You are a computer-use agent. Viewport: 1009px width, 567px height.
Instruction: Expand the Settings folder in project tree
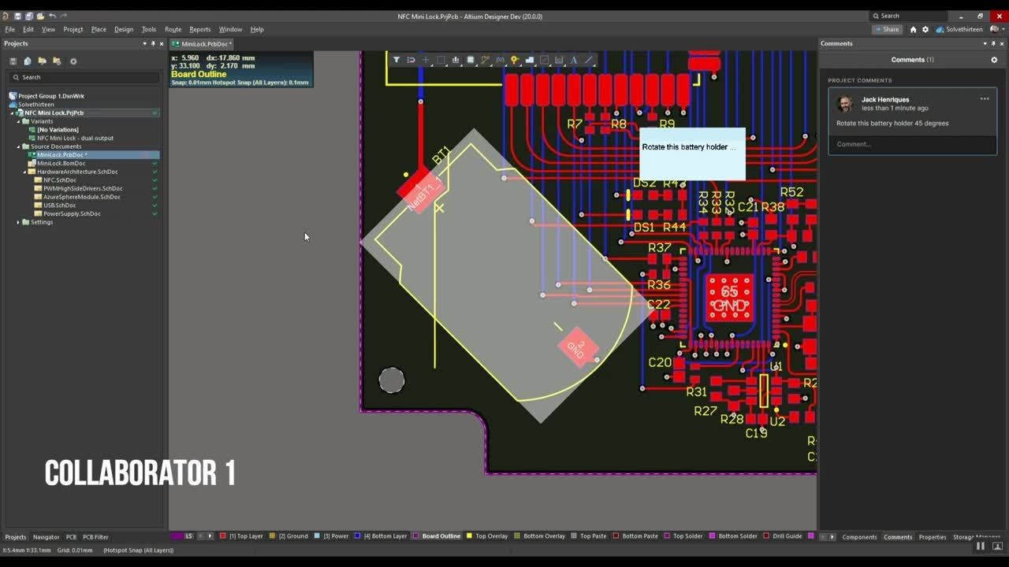tap(18, 222)
